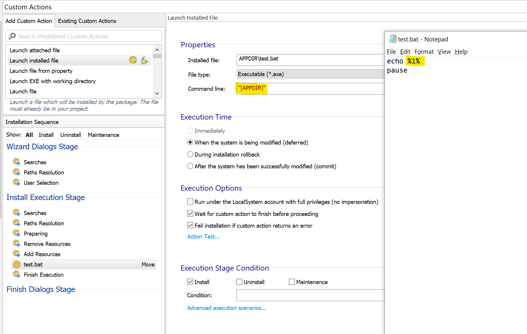
Task: Select test.bat in Install Execution Stage
Action: [76, 264]
